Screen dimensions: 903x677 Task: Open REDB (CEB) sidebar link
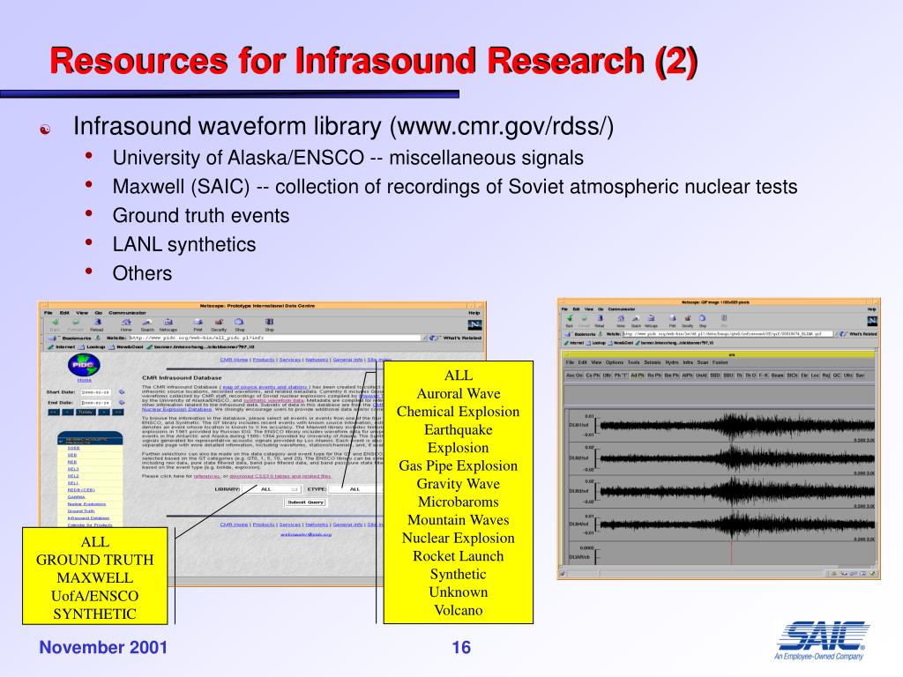pyautogui.click(x=81, y=490)
